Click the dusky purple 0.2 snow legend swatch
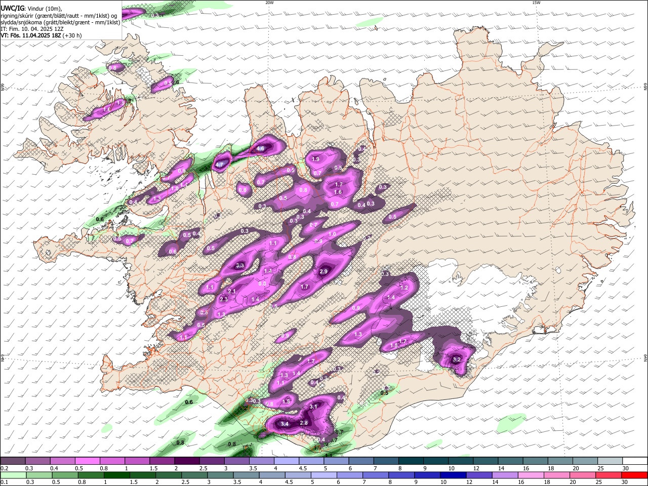 pyautogui.click(x=13, y=461)
